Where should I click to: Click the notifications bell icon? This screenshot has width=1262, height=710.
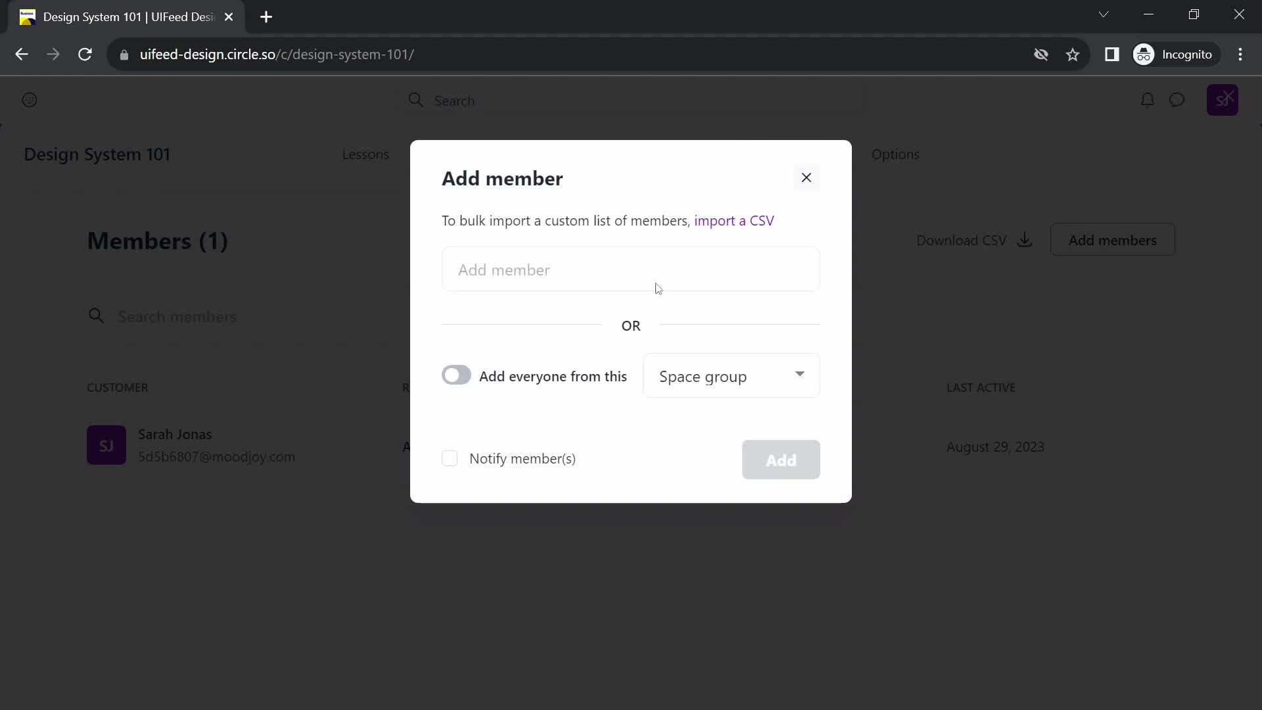point(1148,100)
